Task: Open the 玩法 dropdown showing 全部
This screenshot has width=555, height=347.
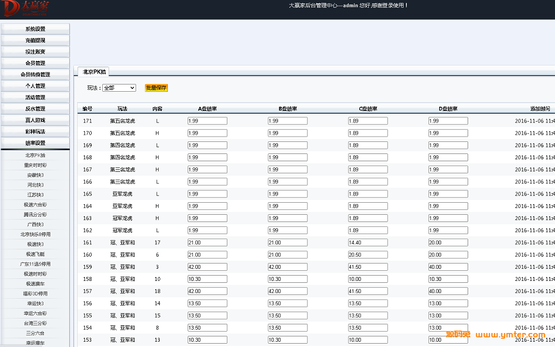Action: click(x=119, y=88)
